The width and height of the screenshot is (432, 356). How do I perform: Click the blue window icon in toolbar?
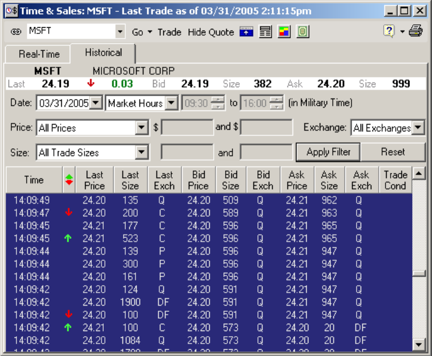tap(246, 32)
